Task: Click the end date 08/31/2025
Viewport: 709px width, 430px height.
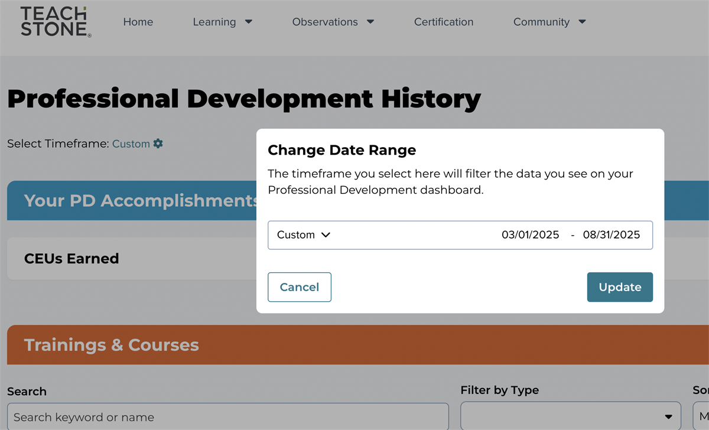Action: pos(611,234)
